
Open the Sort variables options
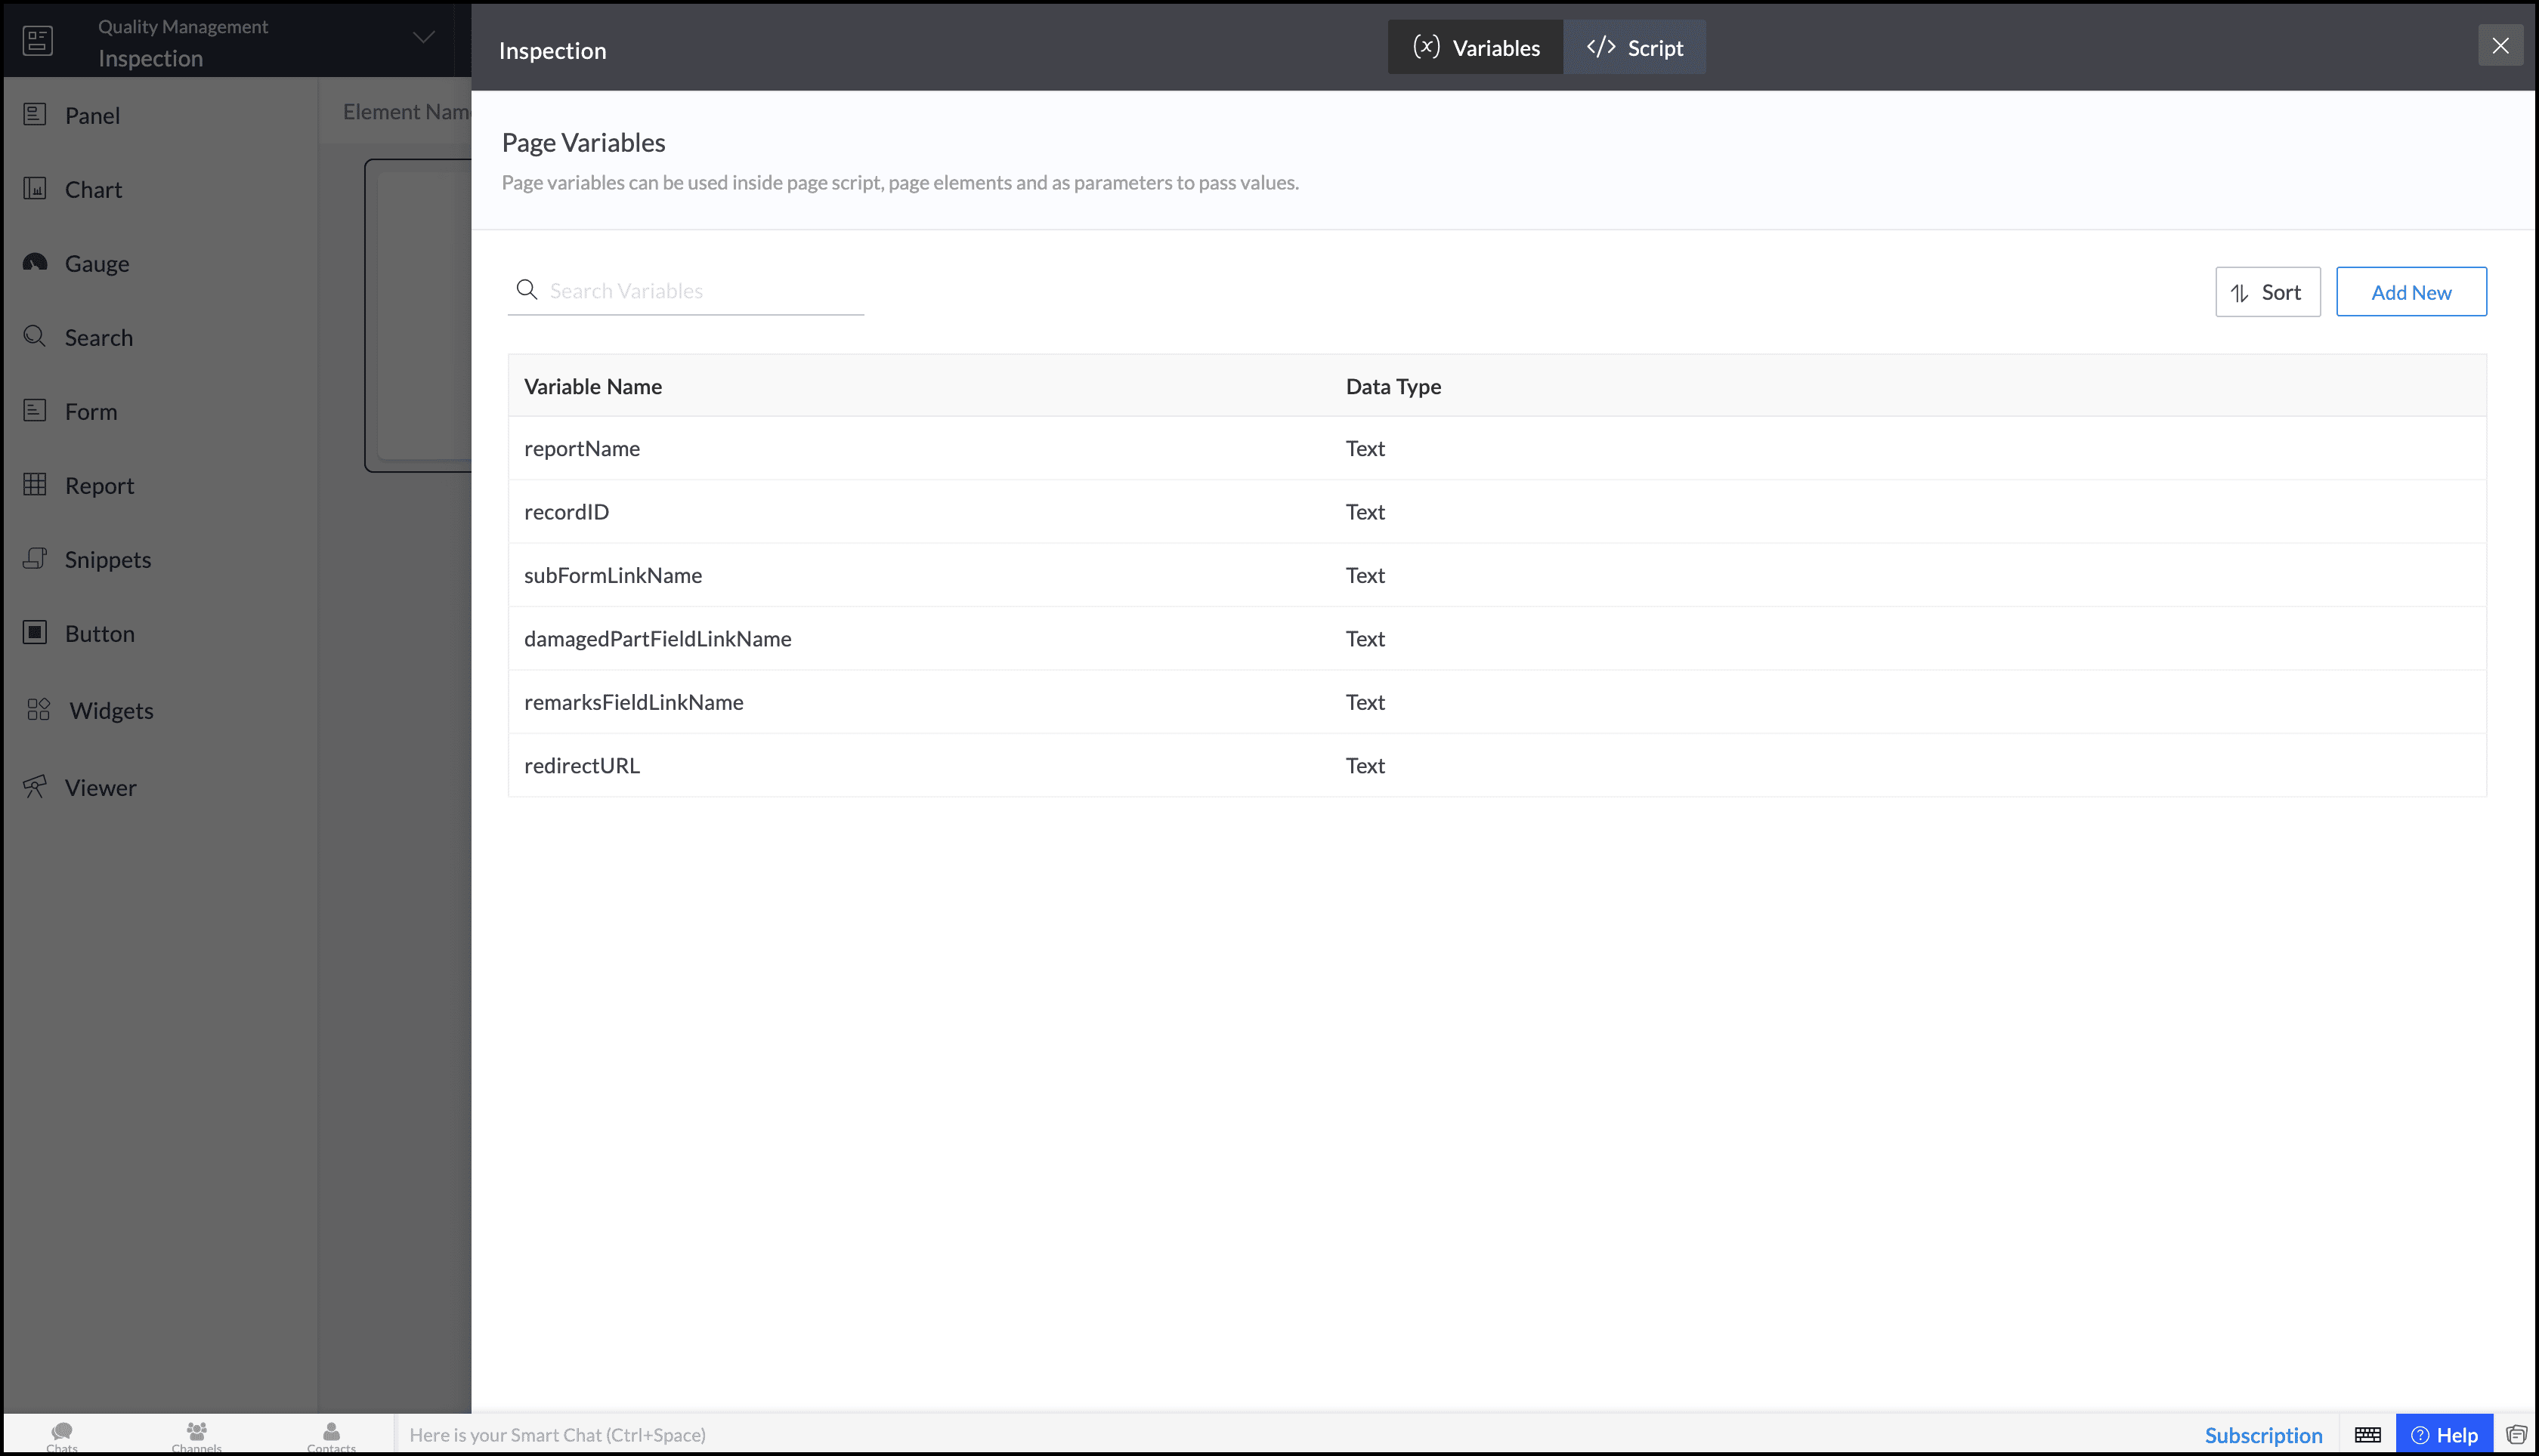(2267, 292)
